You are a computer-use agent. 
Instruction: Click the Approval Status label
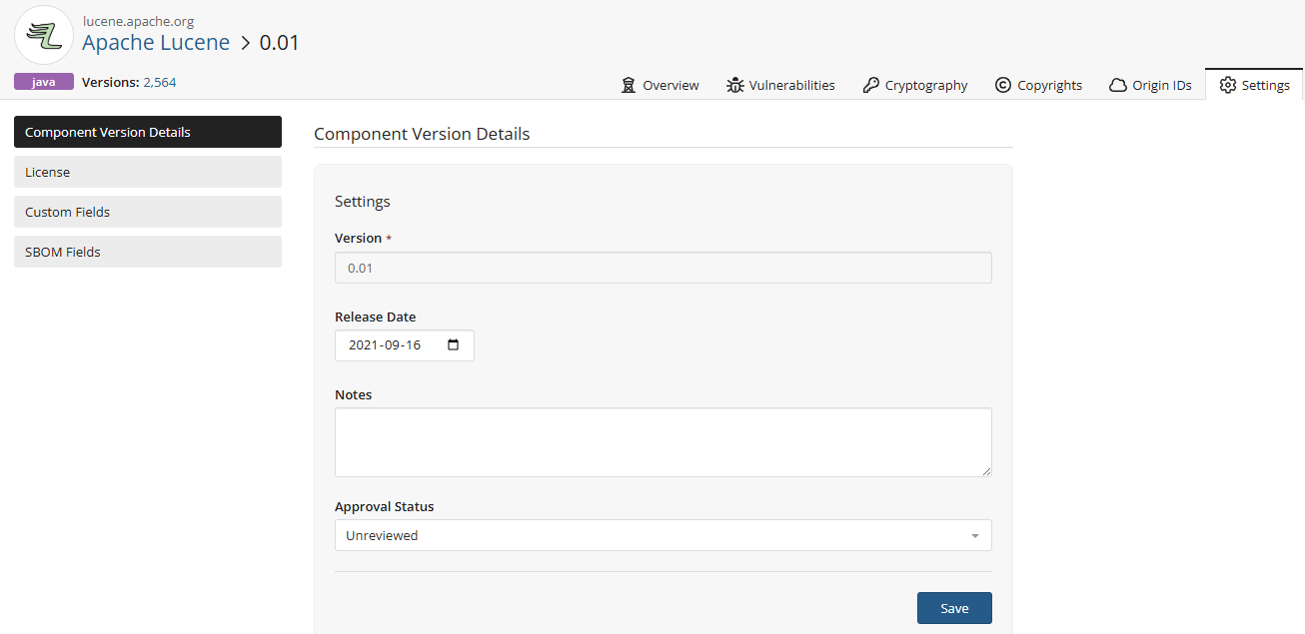click(x=385, y=507)
